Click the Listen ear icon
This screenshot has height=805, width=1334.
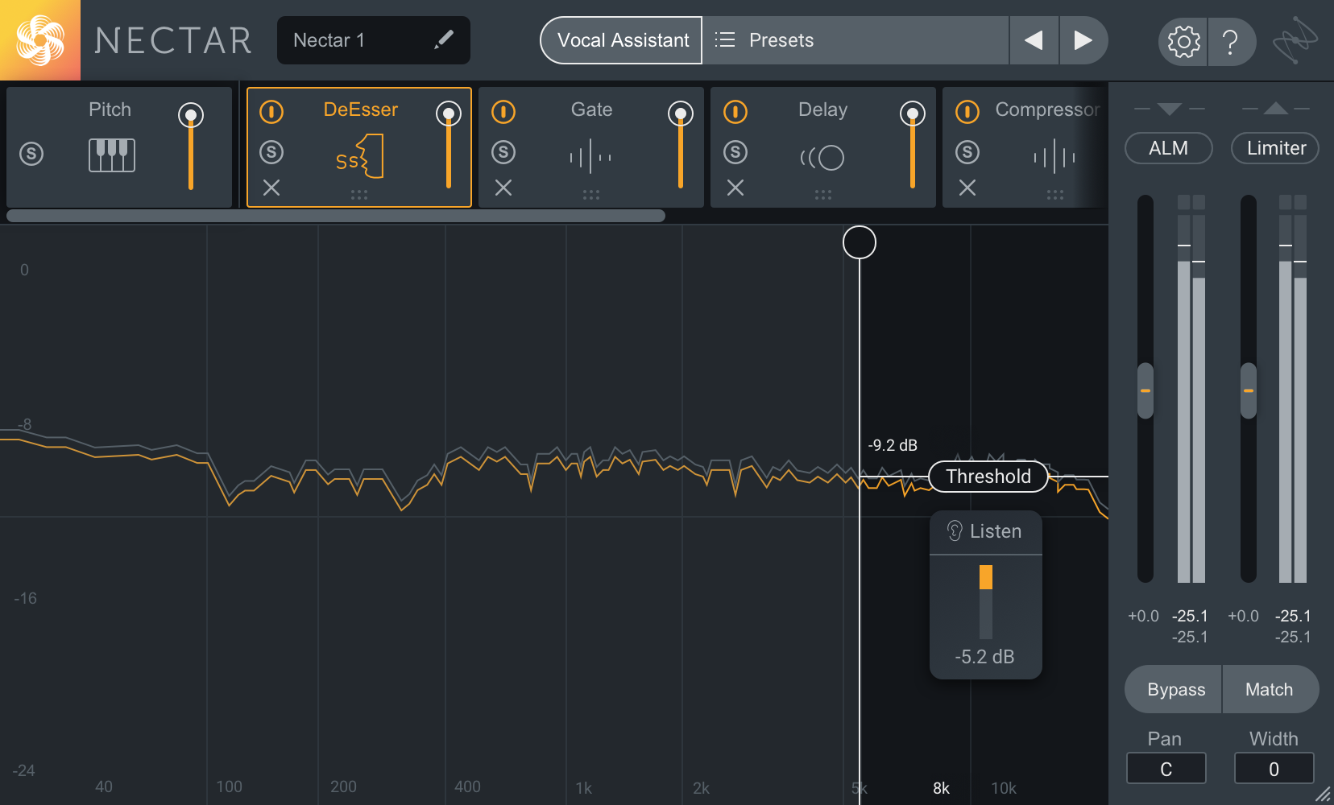click(x=955, y=531)
